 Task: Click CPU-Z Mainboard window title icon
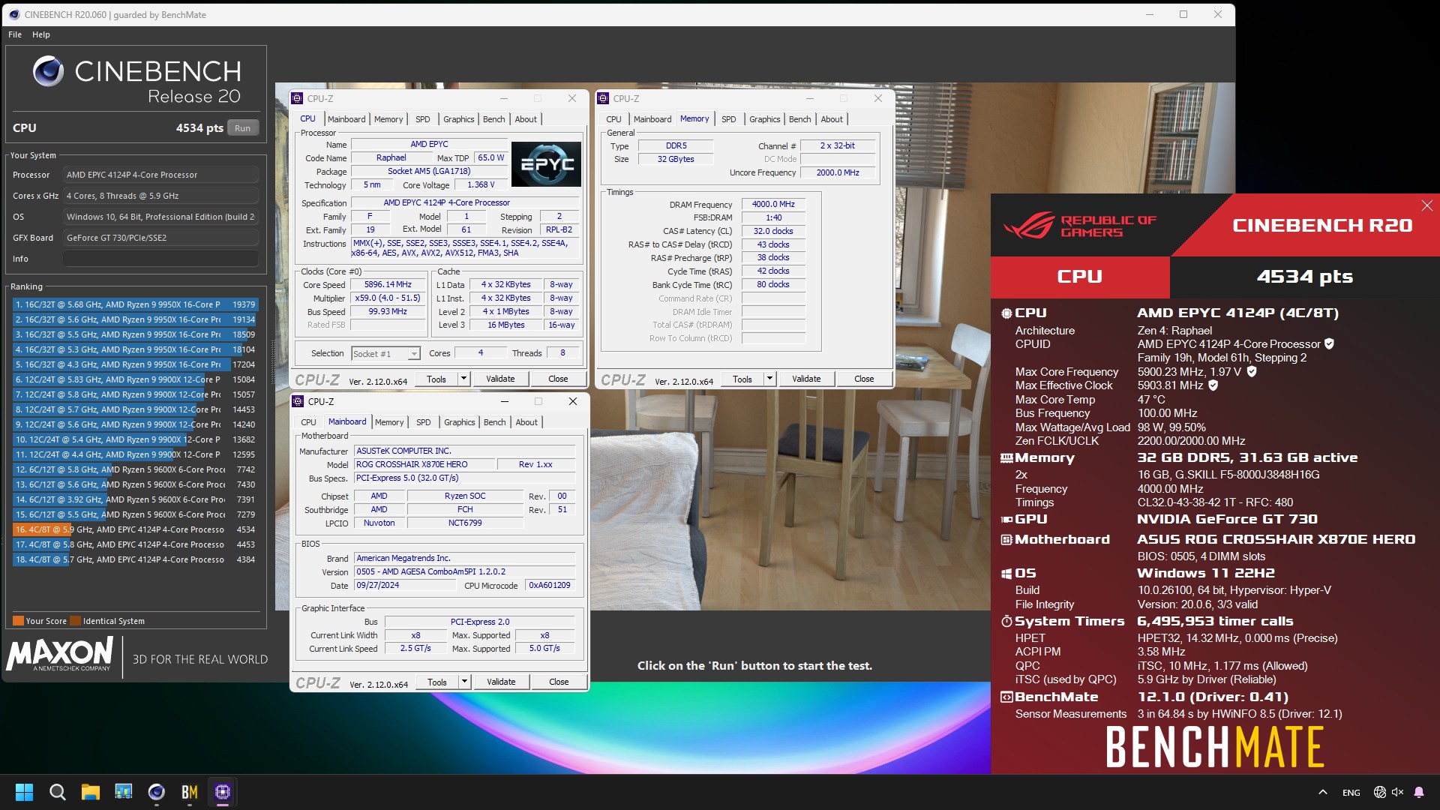(298, 401)
